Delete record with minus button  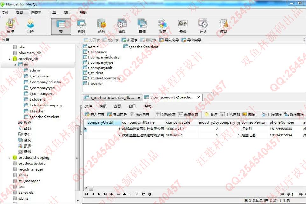[x=118, y=194]
